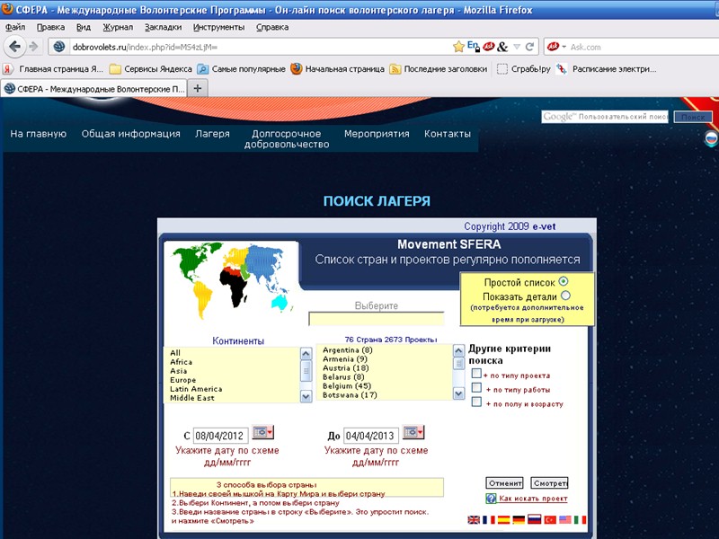This screenshot has width=719, height=539.
Task: Click the Google custom search field
Action: (604, 117)
